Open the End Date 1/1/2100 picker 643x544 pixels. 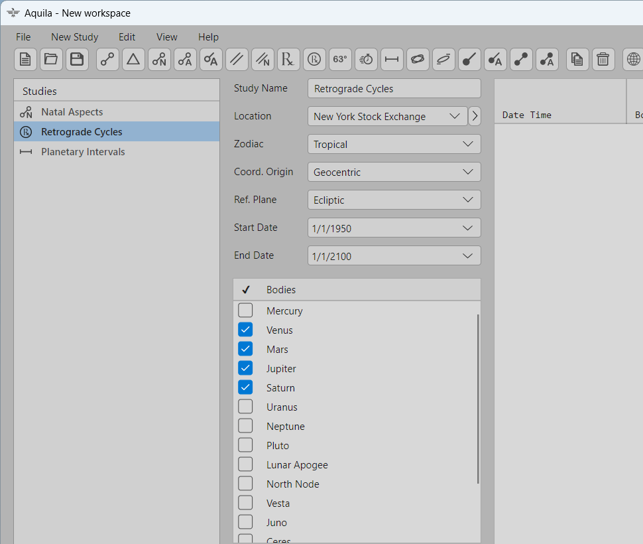point(394,255)
